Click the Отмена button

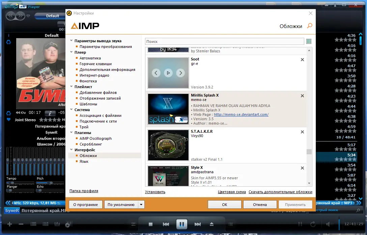pos(260,205)
